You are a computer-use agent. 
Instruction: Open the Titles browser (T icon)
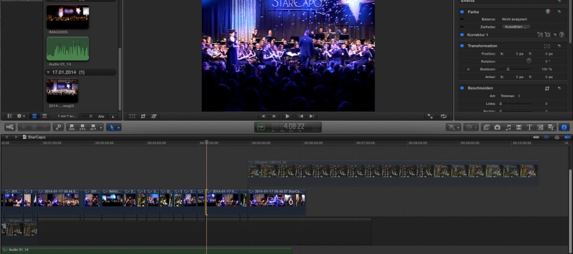(529, 127)
